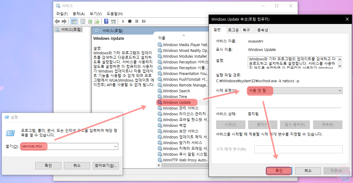Click gear icon beside Windows Time service
The image size is (353, 183).
[160, 97]
